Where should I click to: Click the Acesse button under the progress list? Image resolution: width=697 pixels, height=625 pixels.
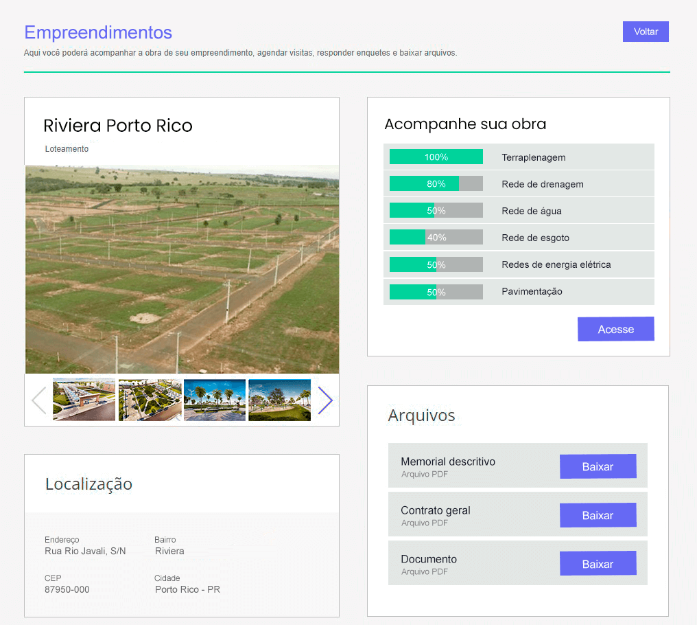click(x=615, y=329)
